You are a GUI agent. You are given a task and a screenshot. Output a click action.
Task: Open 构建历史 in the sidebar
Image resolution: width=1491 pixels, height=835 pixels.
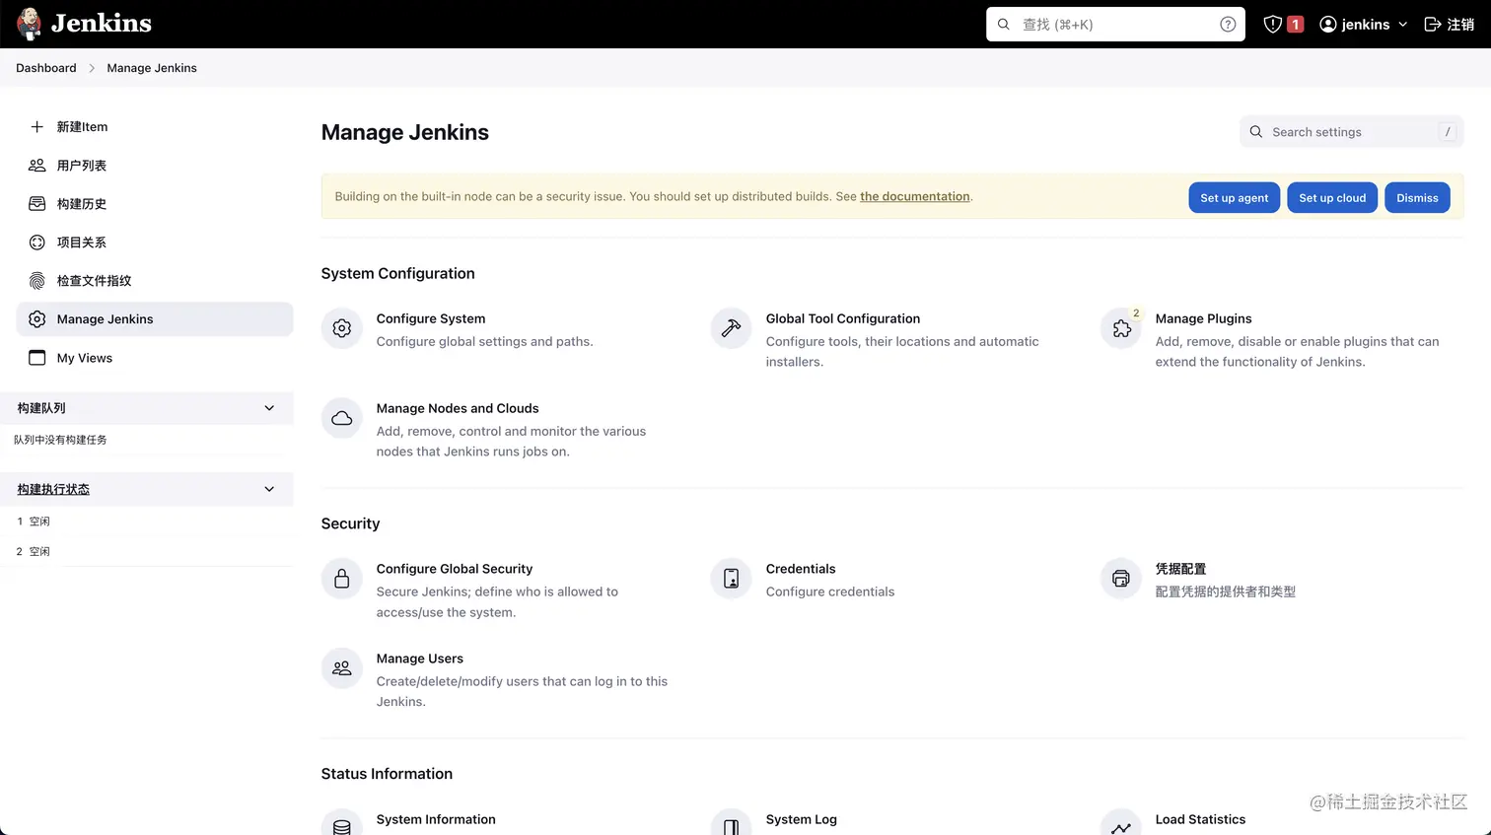155,204
